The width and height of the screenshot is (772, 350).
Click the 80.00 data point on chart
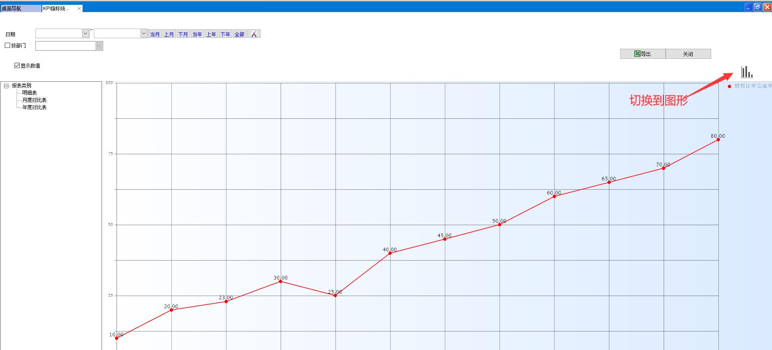[x=718, y=140]
